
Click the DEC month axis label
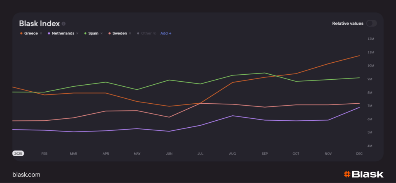[359, 154]
